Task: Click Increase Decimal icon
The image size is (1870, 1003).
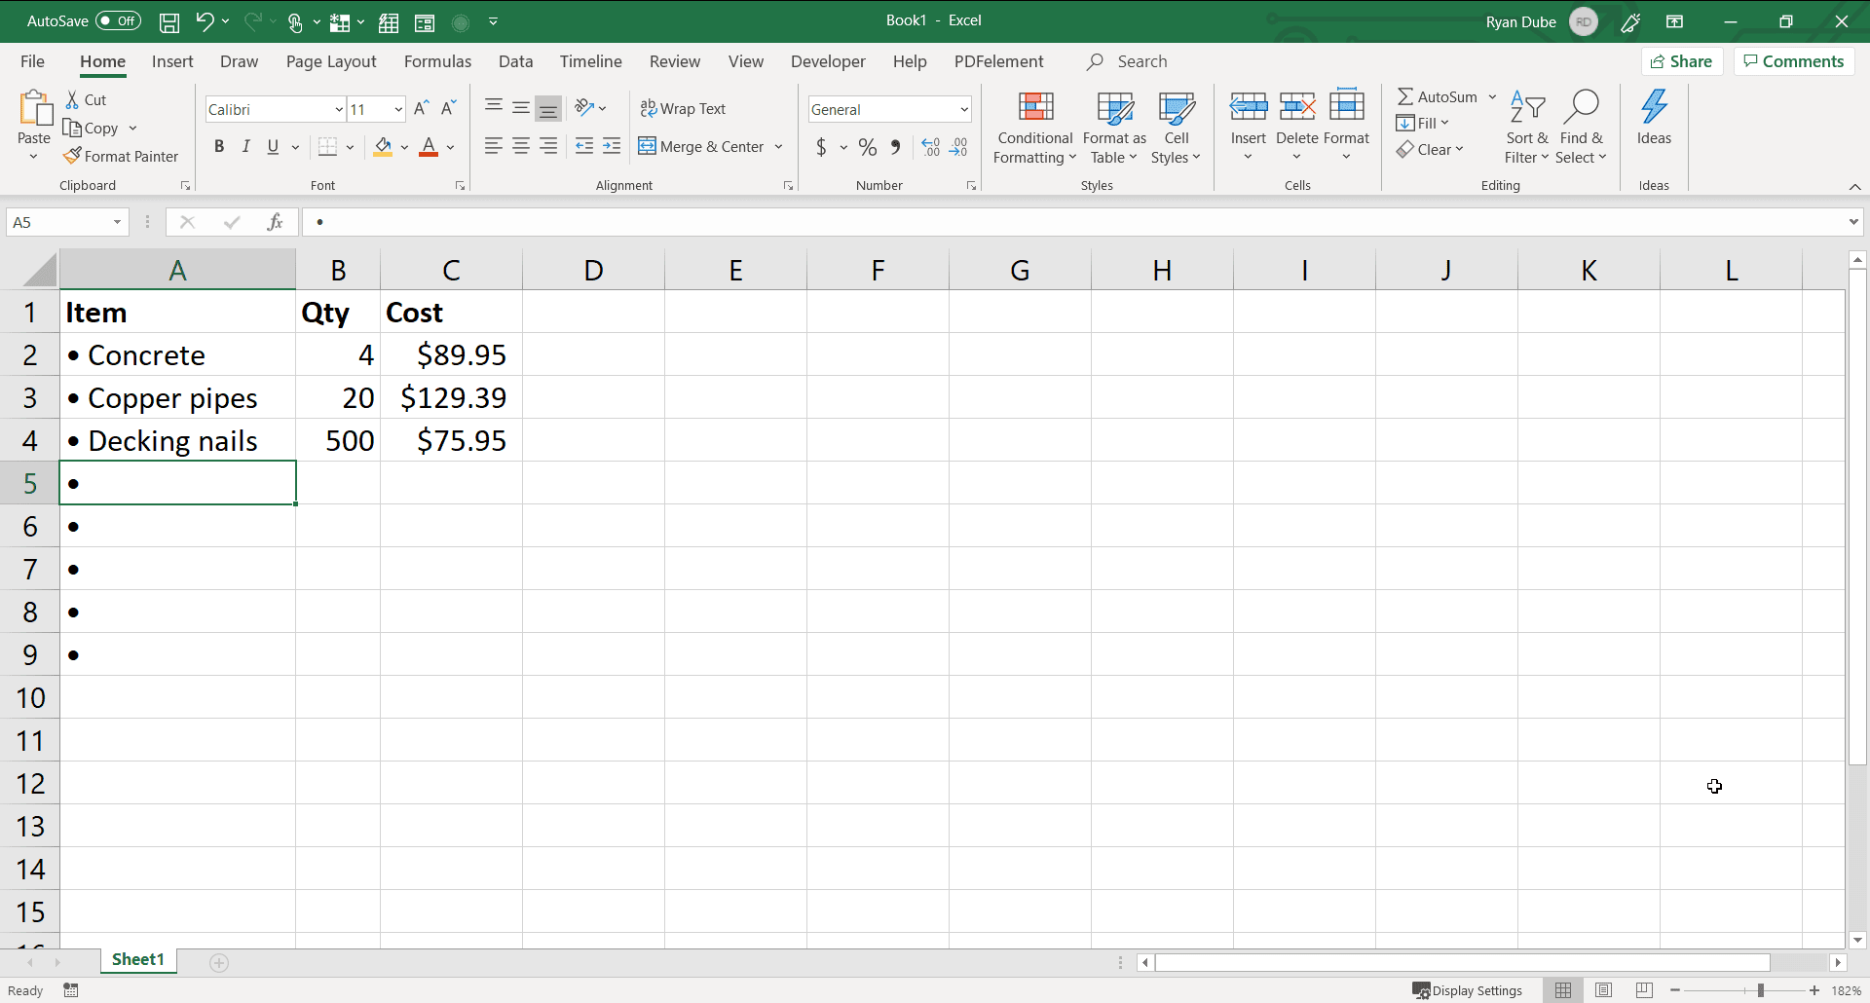Action: point(930,147)
